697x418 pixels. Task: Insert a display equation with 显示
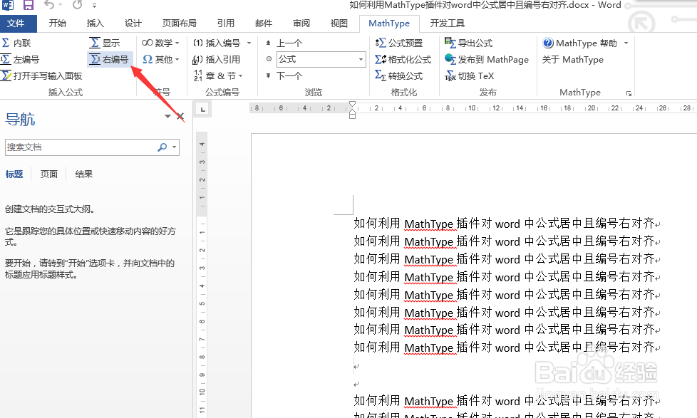point(105,43)
